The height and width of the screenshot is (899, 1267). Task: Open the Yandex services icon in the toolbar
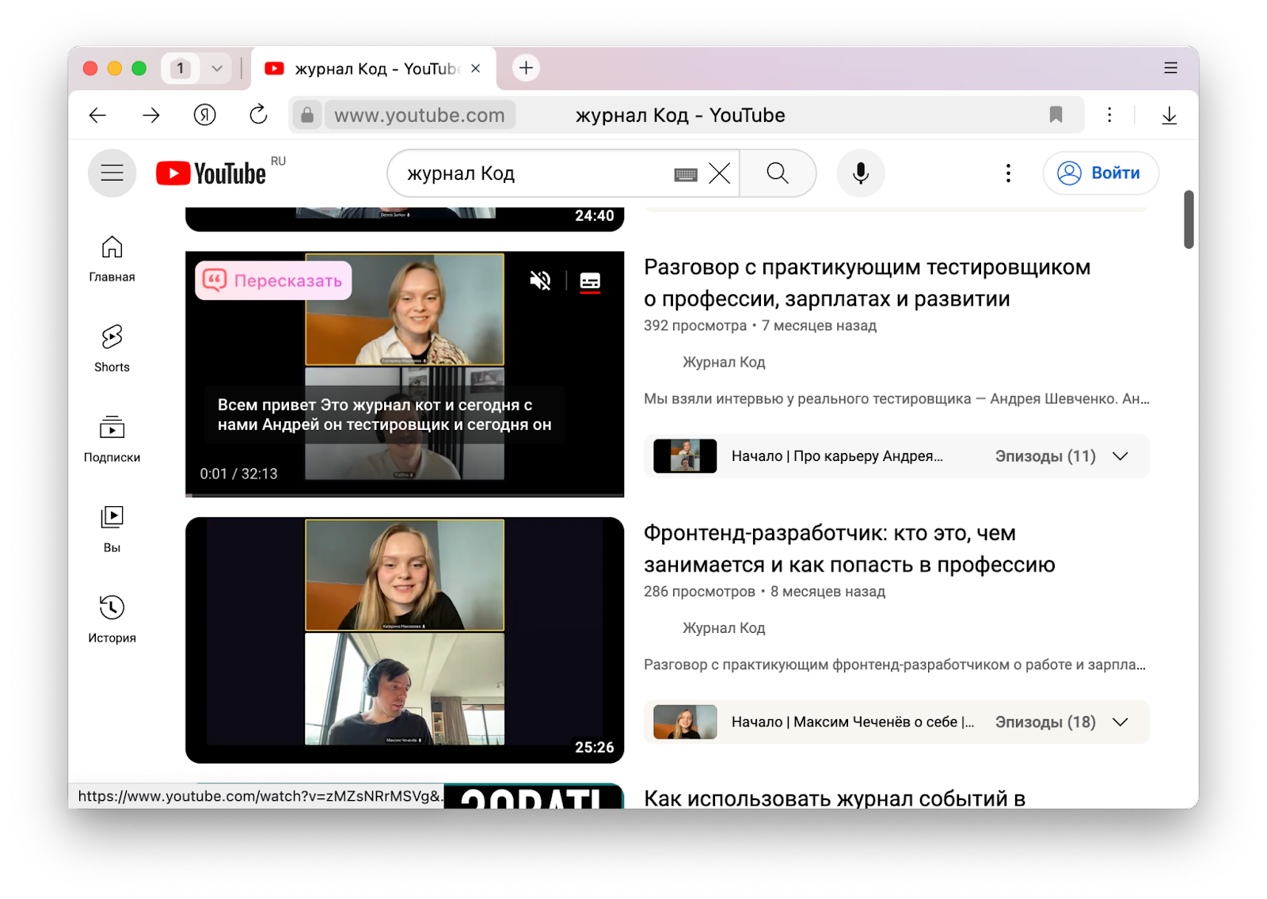pos(204,115)
